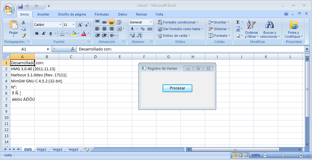The width and height of the screenshot is (312, 160).
Task: Open Excel help question mark
Action: [x=286, y=14]
